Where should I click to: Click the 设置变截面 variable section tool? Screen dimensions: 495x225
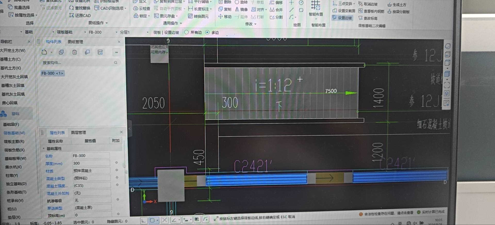click(x=344, y=11)
